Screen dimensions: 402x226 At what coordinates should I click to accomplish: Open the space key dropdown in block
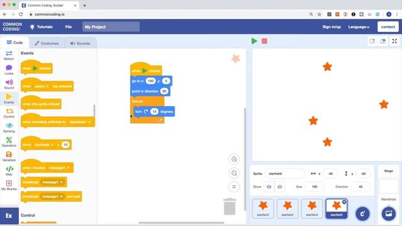pyautogui.click(x=41, y=87)
